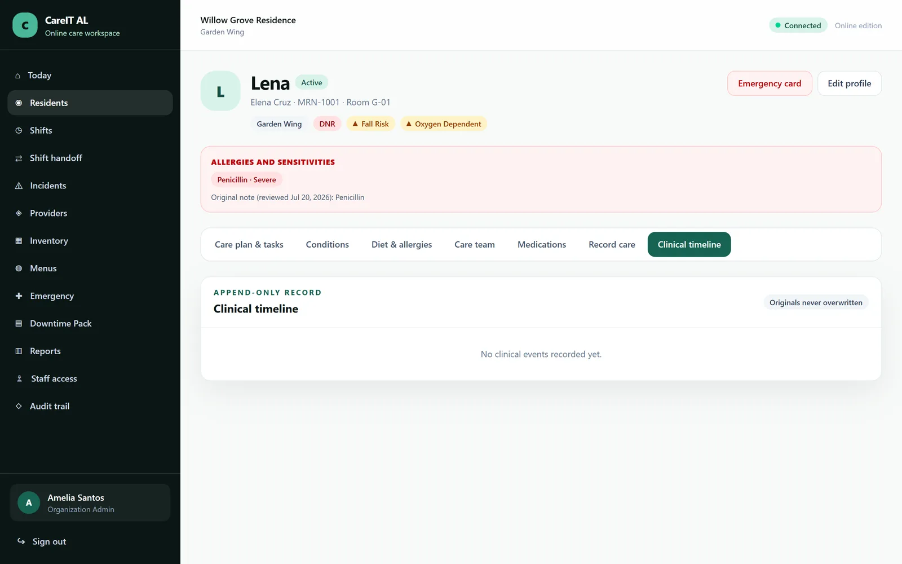The height and width of the screenshot is (564, 902).
Task: Click the Menus circle icon
Action: click(x=19, y=268)
